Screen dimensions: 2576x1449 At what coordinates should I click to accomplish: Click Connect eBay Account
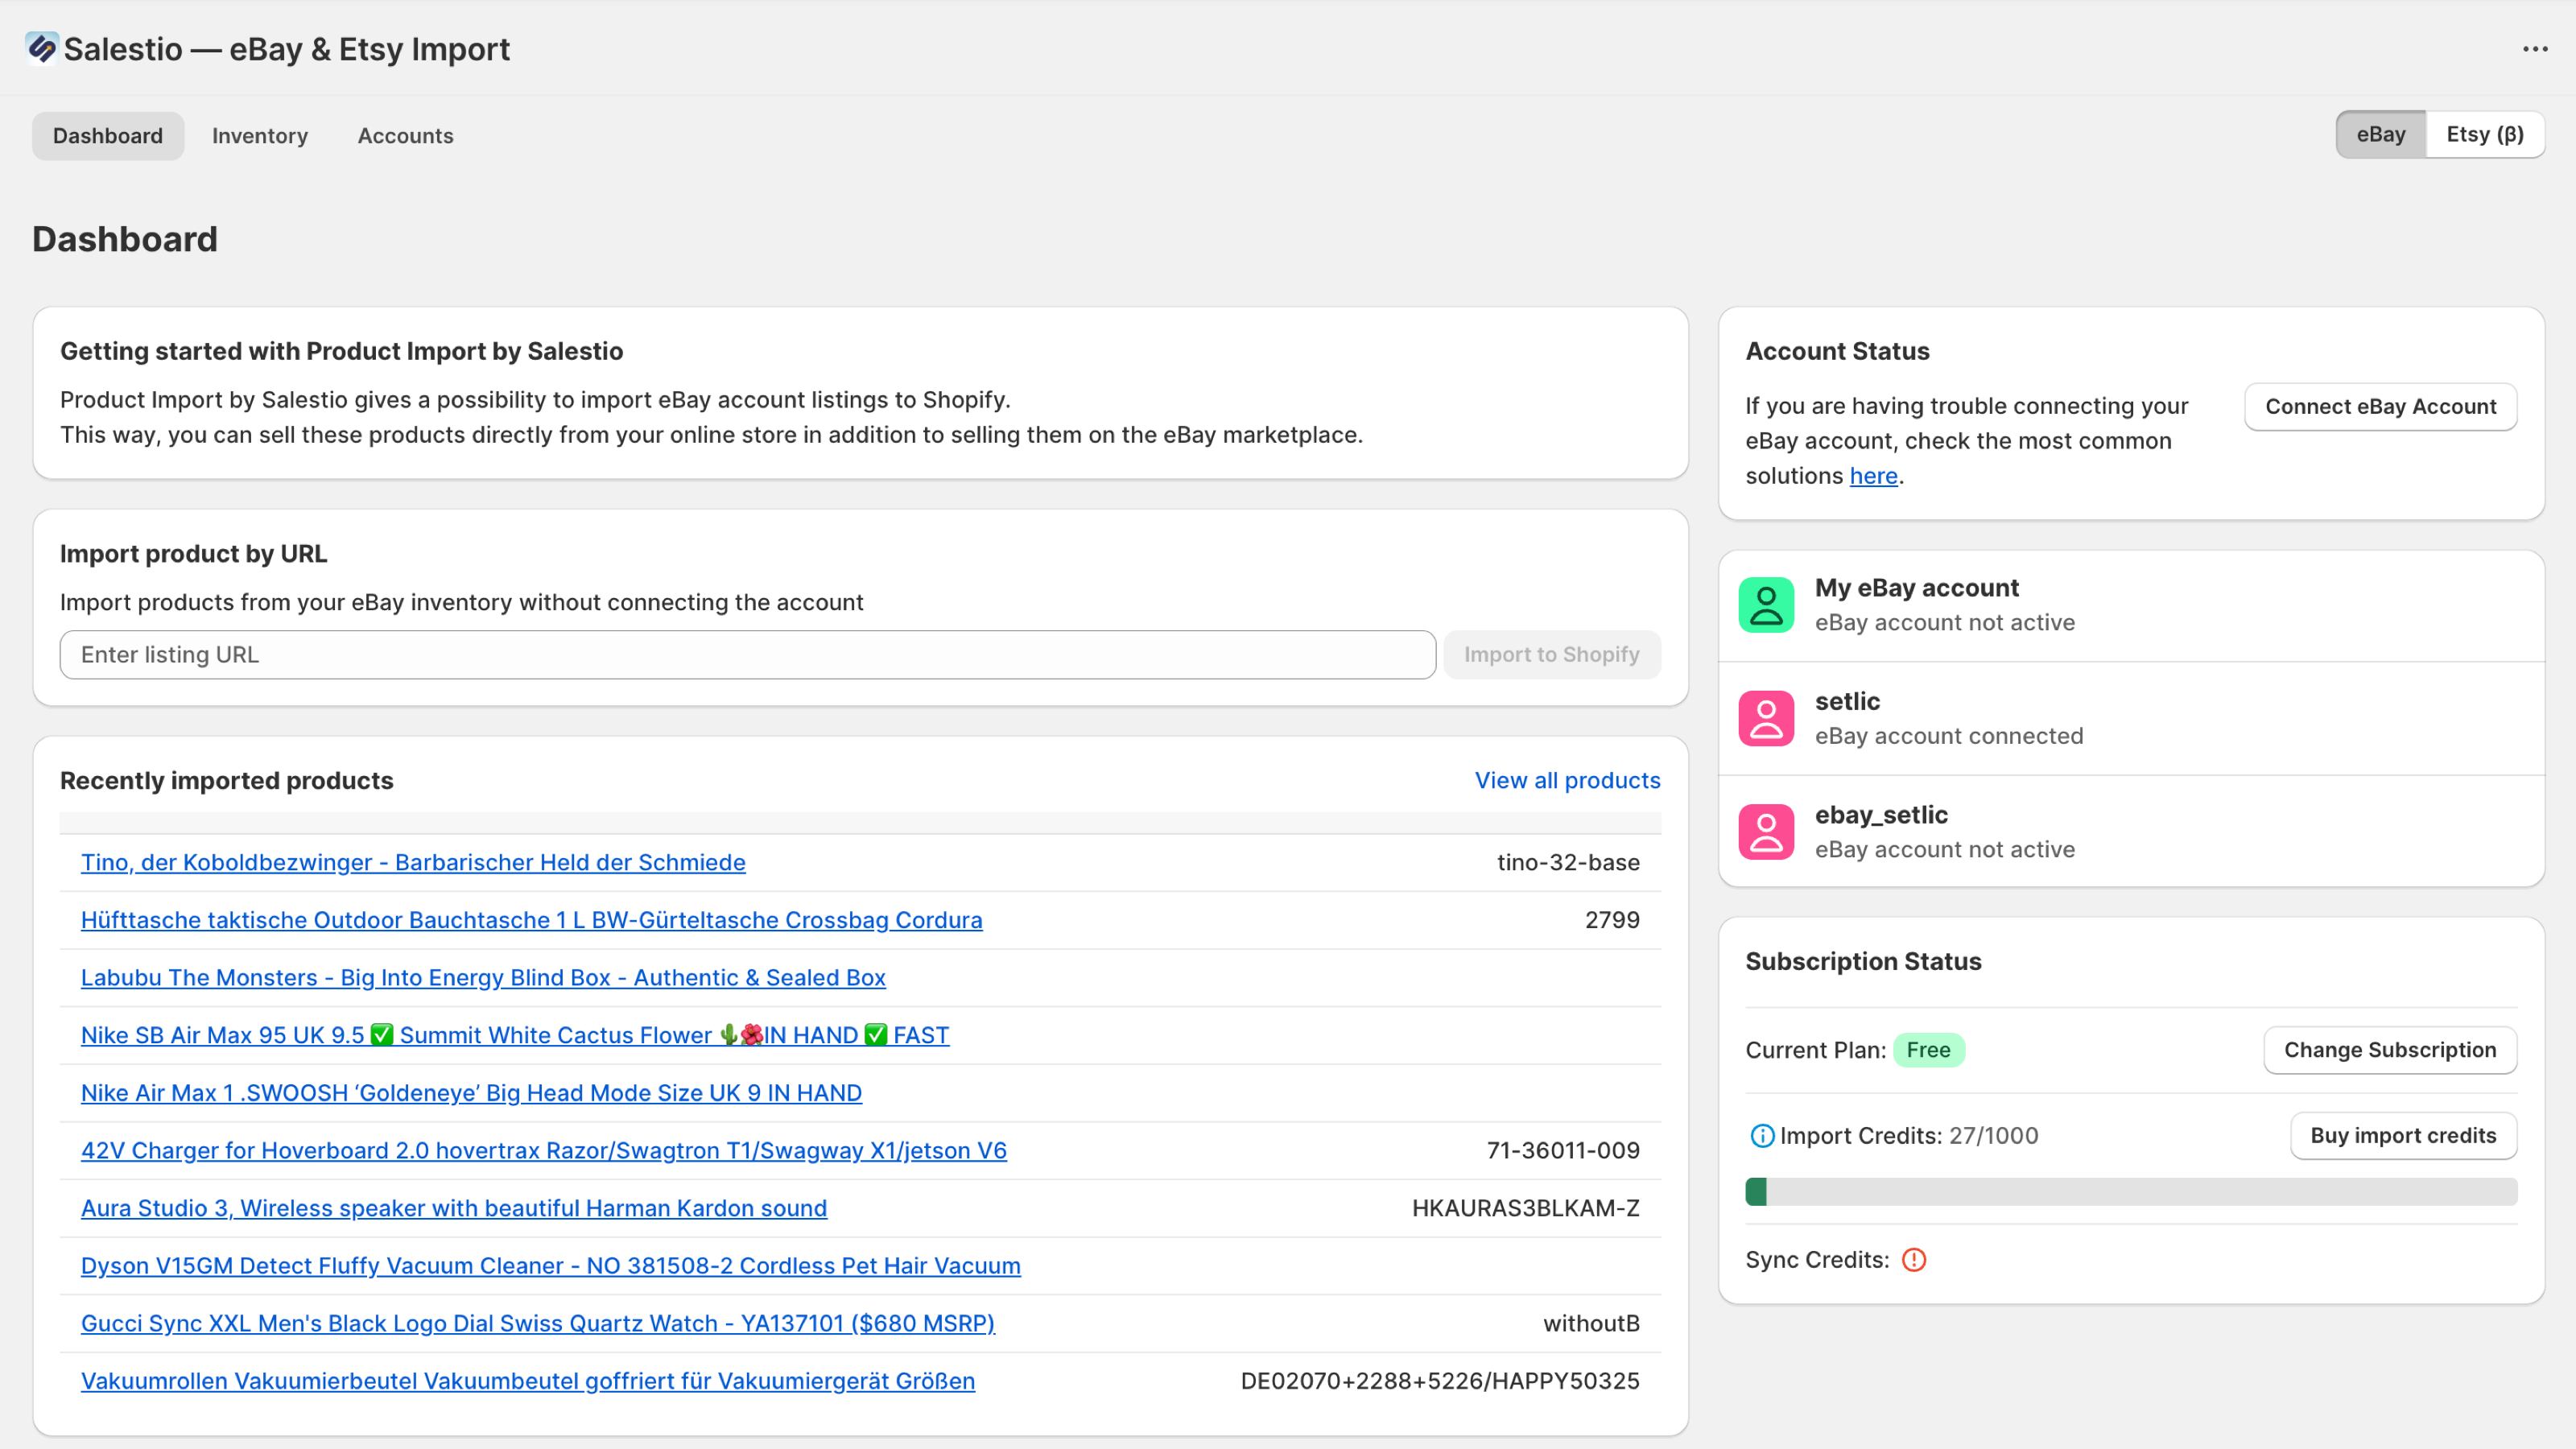(2381, 406)
